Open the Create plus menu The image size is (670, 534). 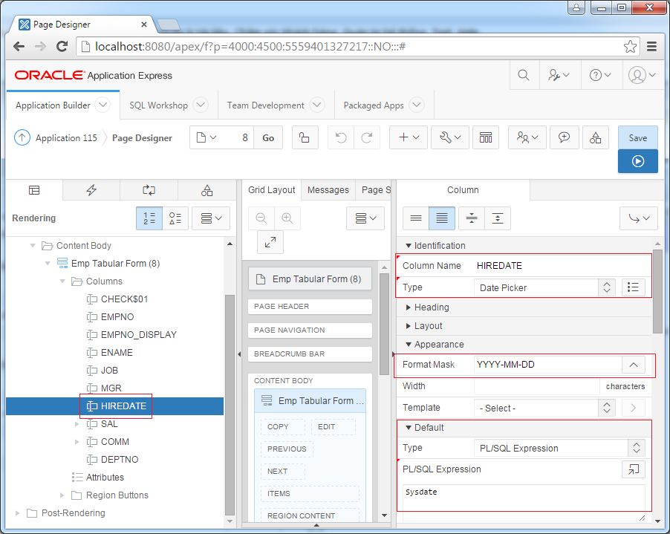[408, 137]
